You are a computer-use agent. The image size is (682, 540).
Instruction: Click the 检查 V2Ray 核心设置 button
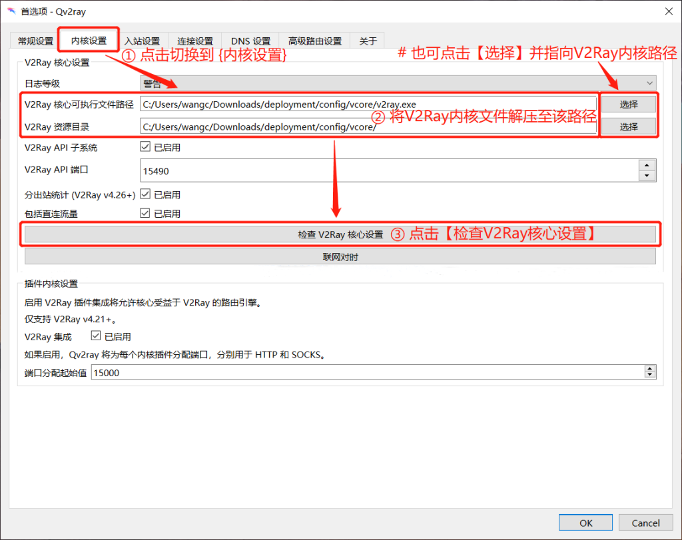pos(340,234)
